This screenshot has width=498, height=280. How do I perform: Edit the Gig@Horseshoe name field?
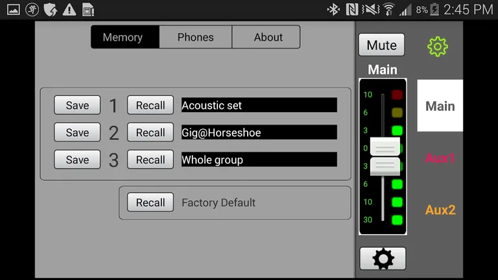tap(259, 132)
